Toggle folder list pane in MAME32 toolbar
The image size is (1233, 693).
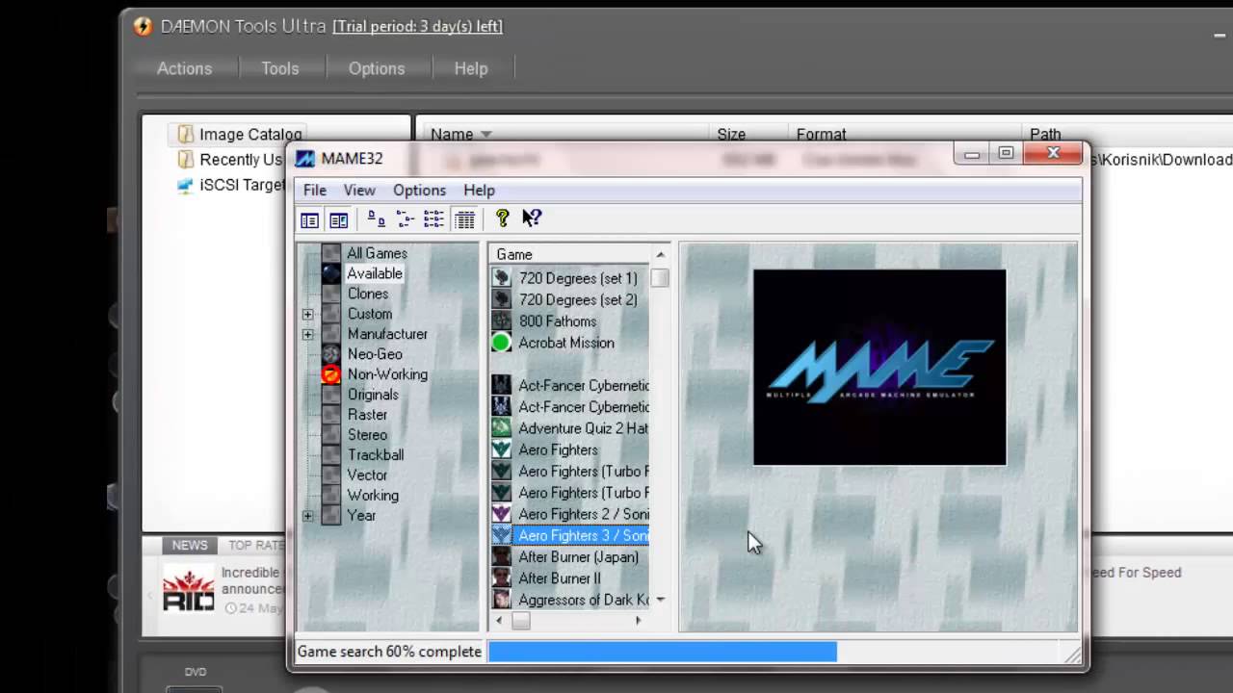309,220
